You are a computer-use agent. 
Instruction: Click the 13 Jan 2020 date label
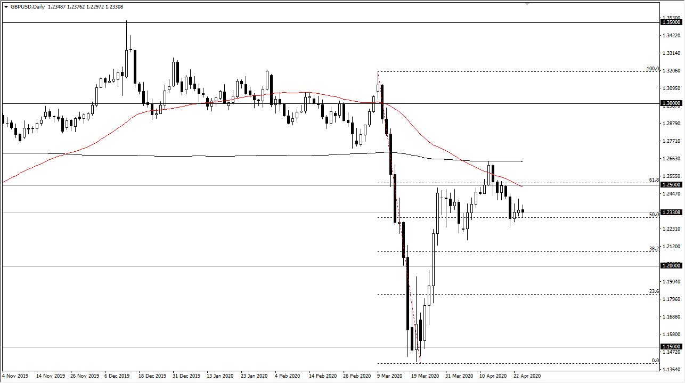(219, 376)
